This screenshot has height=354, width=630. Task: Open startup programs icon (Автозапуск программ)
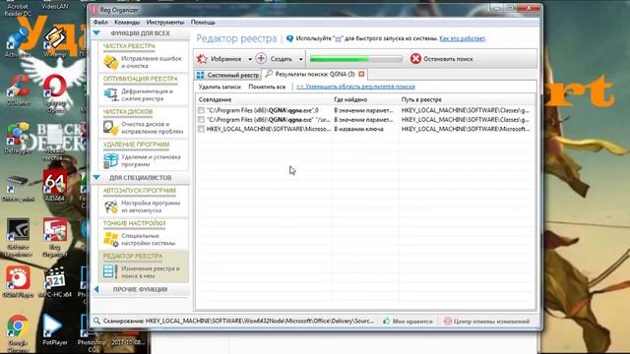coord(111,206)
